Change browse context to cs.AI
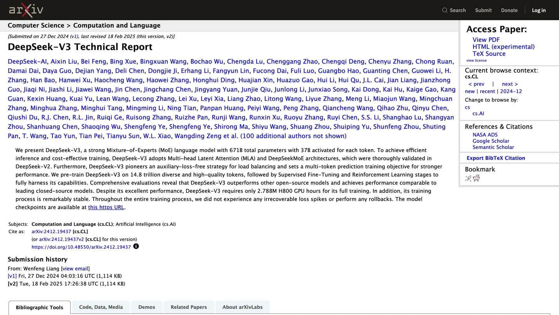Image resolution: width=559 pixels, height=315 pixels. click(x=478, y=113)
